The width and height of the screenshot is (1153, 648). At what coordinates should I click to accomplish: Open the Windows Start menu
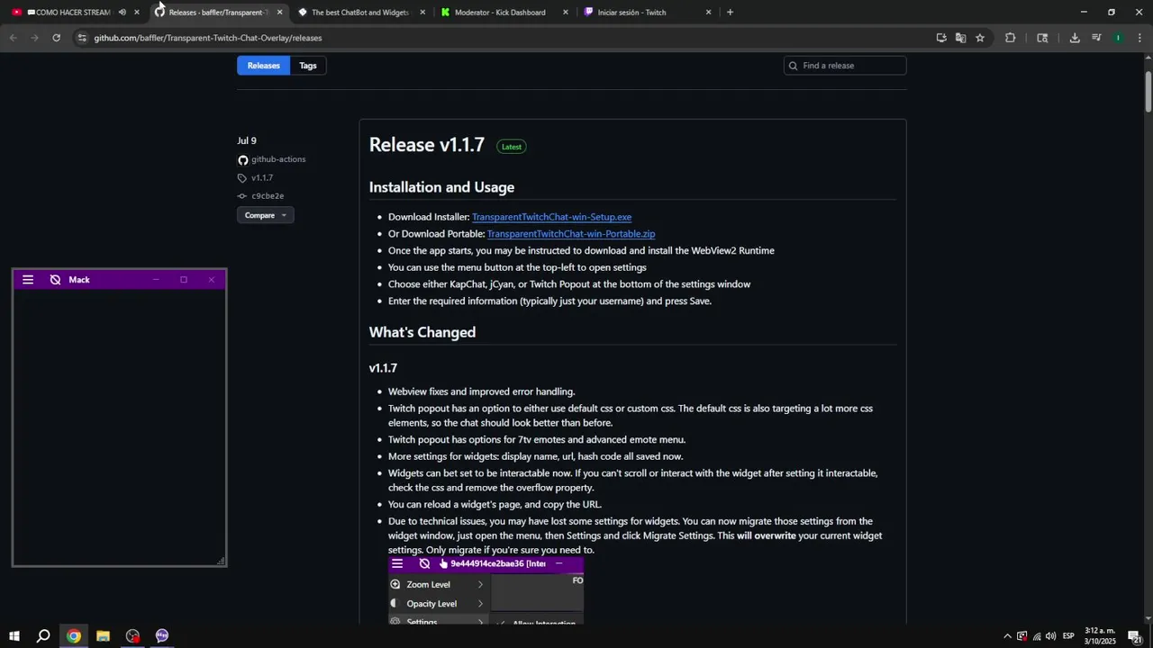[14, 636]
